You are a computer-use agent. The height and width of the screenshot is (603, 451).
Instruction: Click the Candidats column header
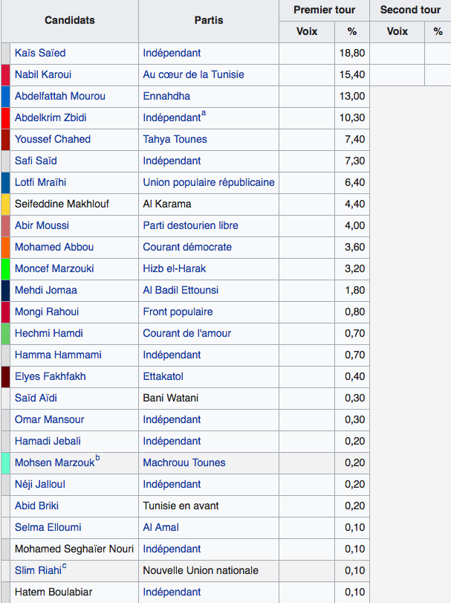(x=70, y=20)
